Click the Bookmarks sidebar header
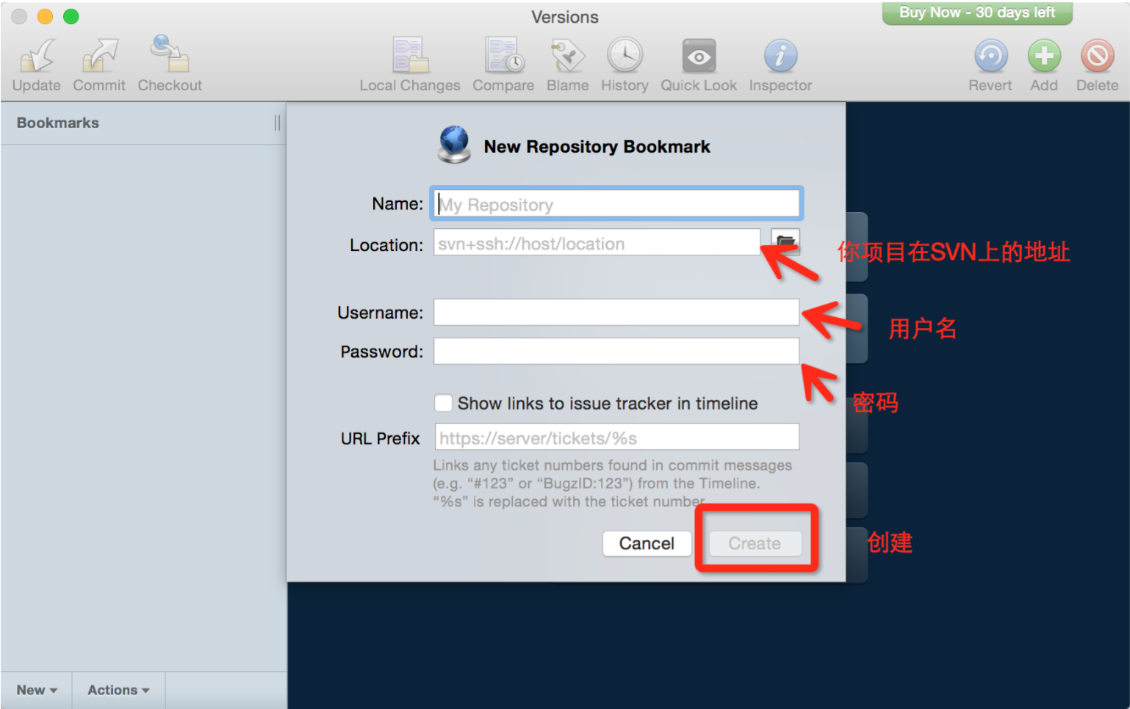Viewport: 1130px width, 709px height. coord(58,123)
